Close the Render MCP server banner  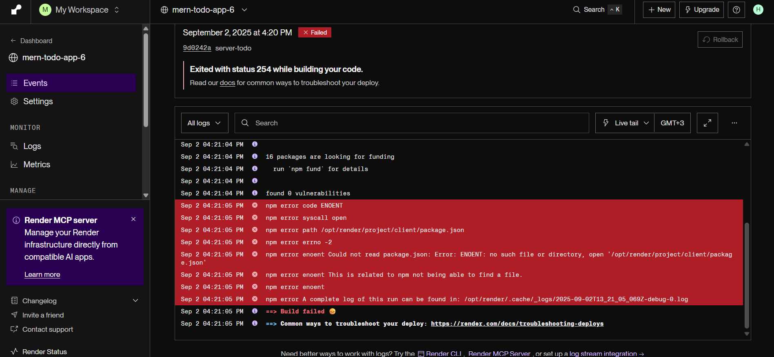(x=133, y=219)
